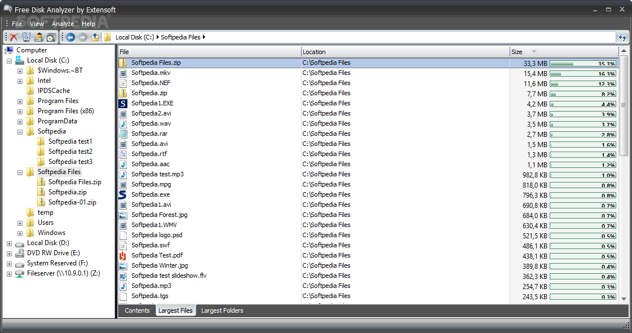Expand the Program Files (x86) folder
Image resolution: width=632 pixels, height=333 pixels.
(x=20, y=112)
